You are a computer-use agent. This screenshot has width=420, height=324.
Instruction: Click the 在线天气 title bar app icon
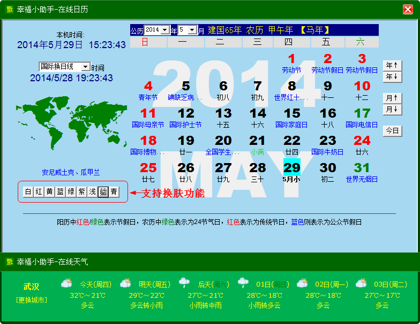(10, 261)
